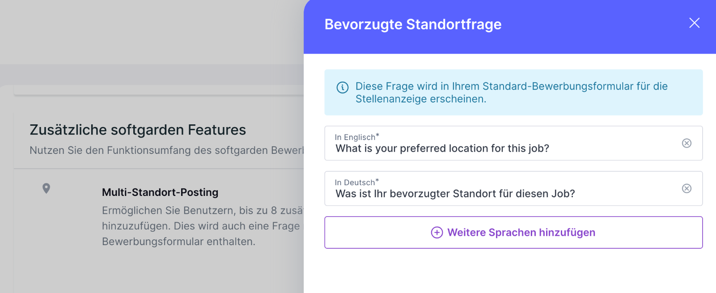This screenshot has height=293, width=716.
Task: Click the Bevorzugte Standortfrage panel title
Action: coord(413,24)
